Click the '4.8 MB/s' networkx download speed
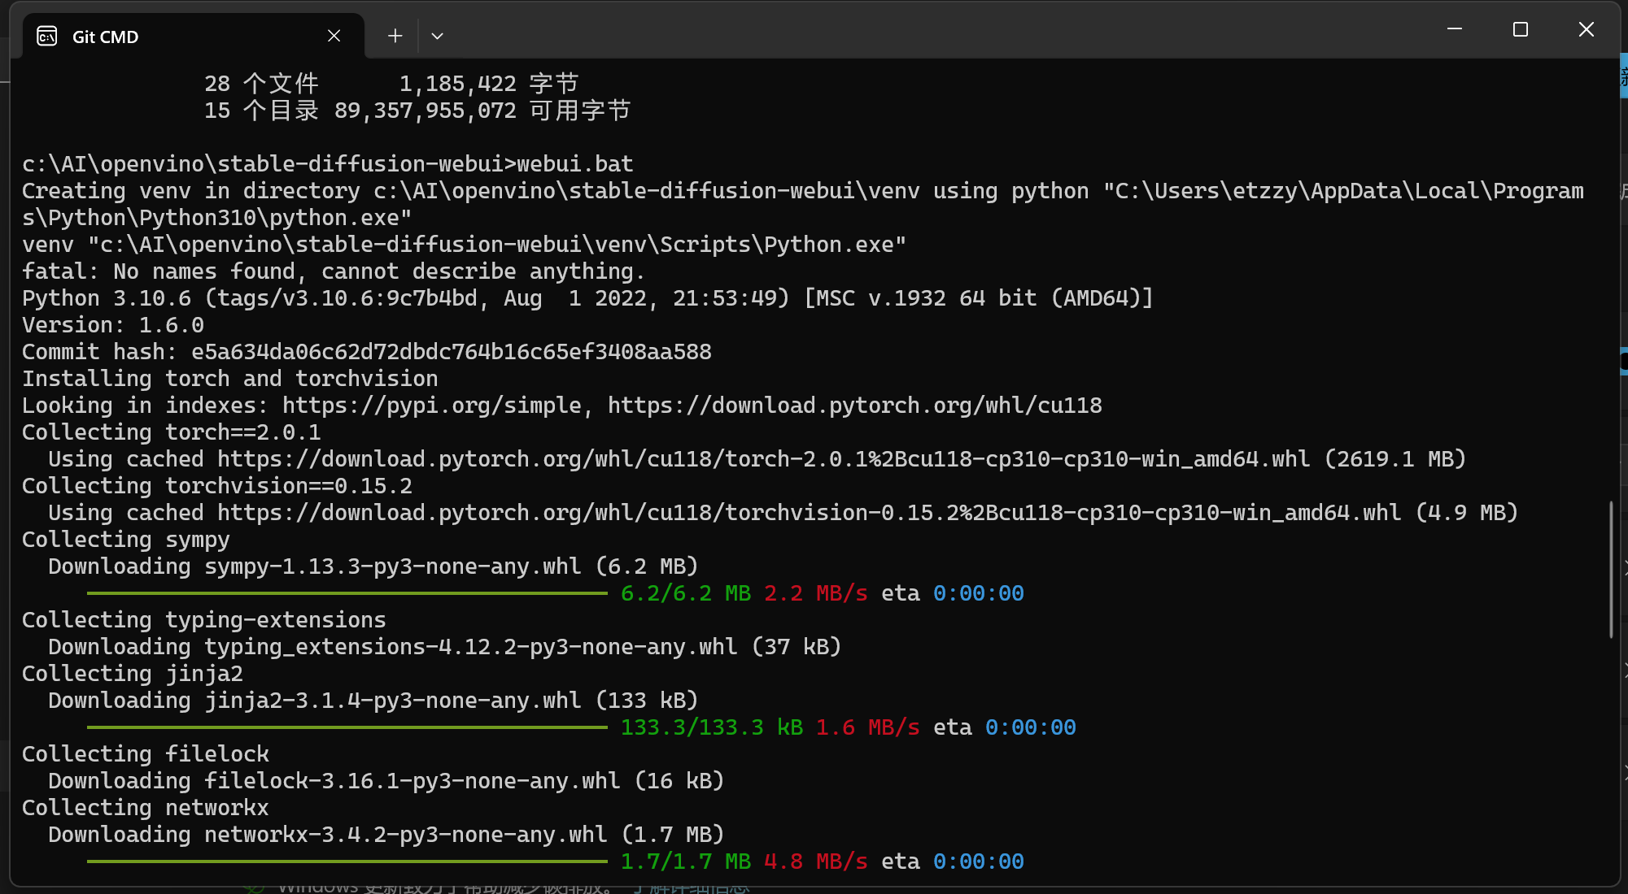 click(816, 861)
